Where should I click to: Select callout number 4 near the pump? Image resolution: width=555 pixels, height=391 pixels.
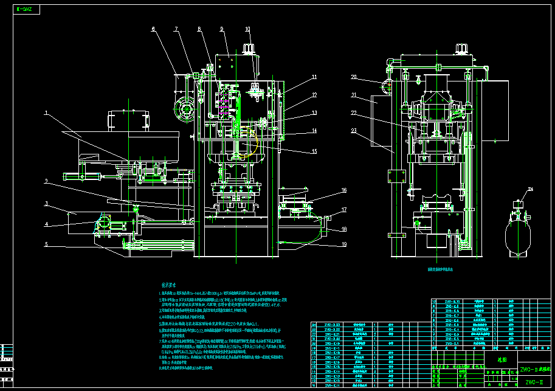46,224
